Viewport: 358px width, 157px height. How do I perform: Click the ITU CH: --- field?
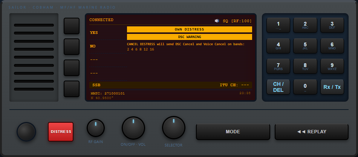(x=234, y=85)
